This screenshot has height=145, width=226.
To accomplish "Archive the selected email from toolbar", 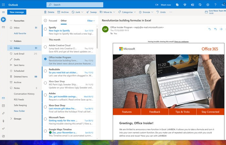I will click(63, 12).
